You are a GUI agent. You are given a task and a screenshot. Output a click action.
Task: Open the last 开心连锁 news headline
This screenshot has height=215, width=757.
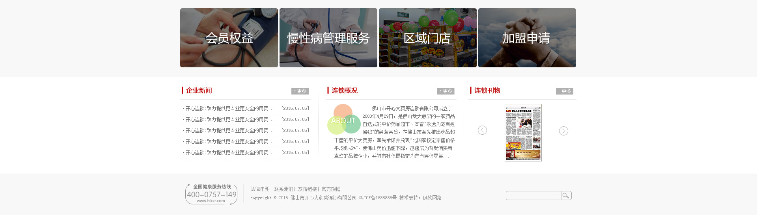tap(227, 152)
